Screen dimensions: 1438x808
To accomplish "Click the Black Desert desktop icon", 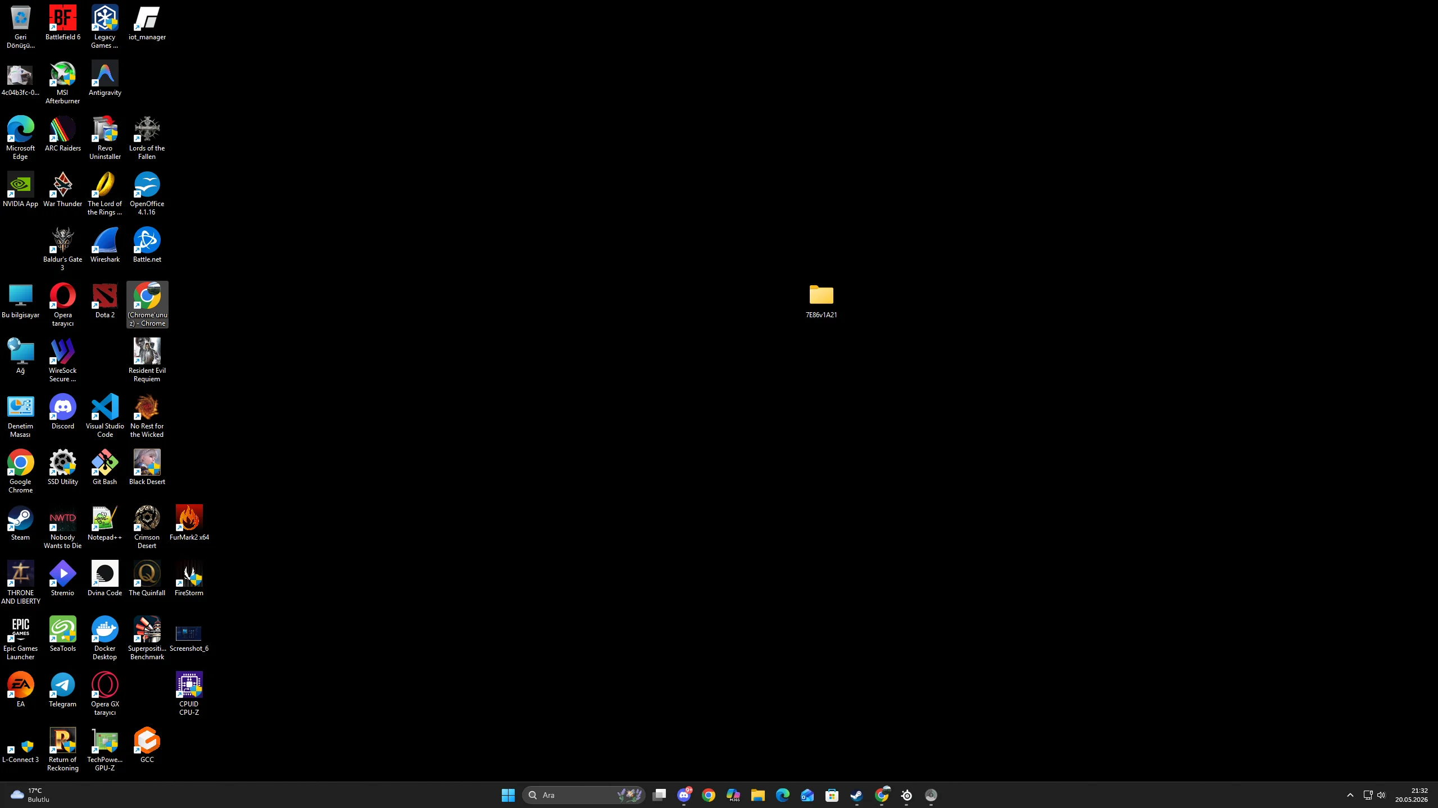I will (147, 468).
